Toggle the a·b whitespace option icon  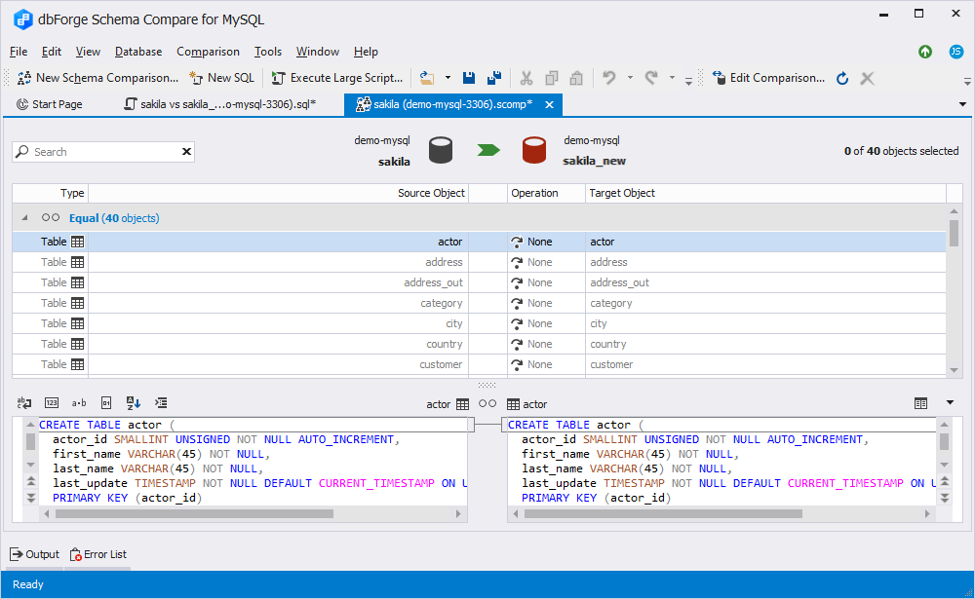(x=79, y=403)
